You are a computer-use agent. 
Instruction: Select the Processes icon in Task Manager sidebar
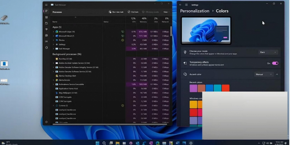coord(46,11)
